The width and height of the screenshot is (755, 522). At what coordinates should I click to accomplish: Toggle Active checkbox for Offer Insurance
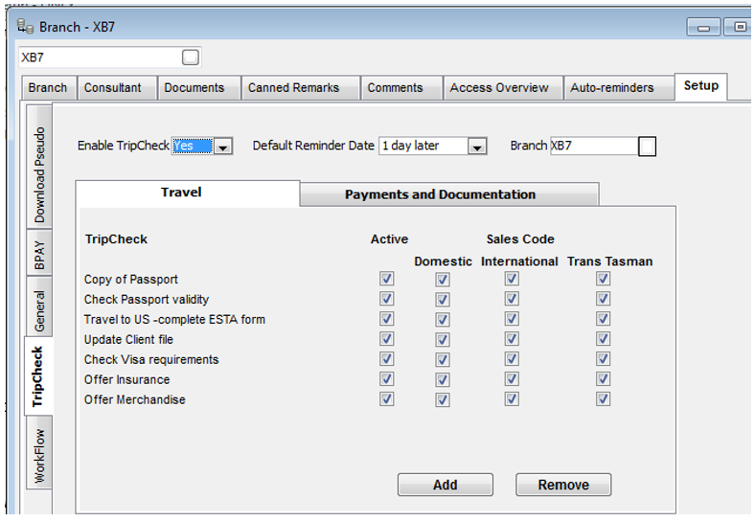pos(387,379)
